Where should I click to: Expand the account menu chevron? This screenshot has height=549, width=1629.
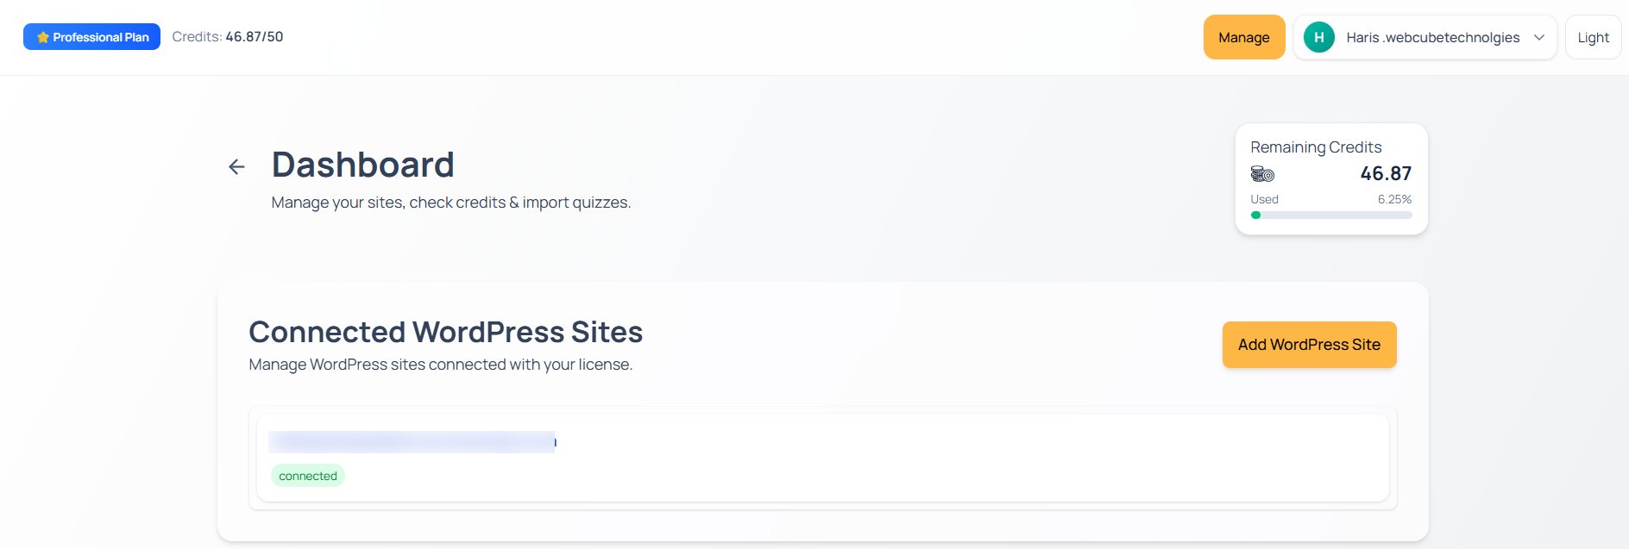(x=1539, y=37)
